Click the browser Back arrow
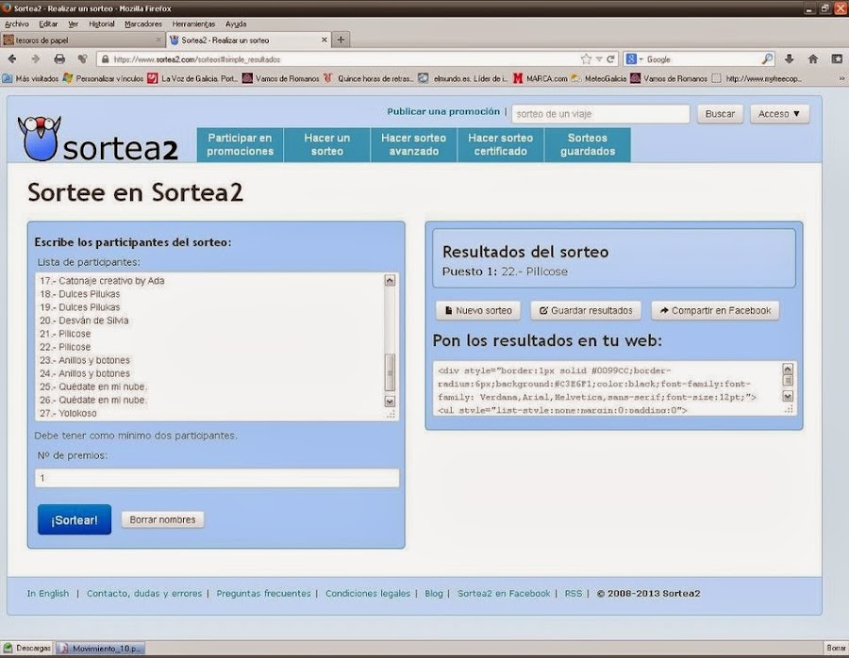The image size is (849, 658). click(12, 59)
